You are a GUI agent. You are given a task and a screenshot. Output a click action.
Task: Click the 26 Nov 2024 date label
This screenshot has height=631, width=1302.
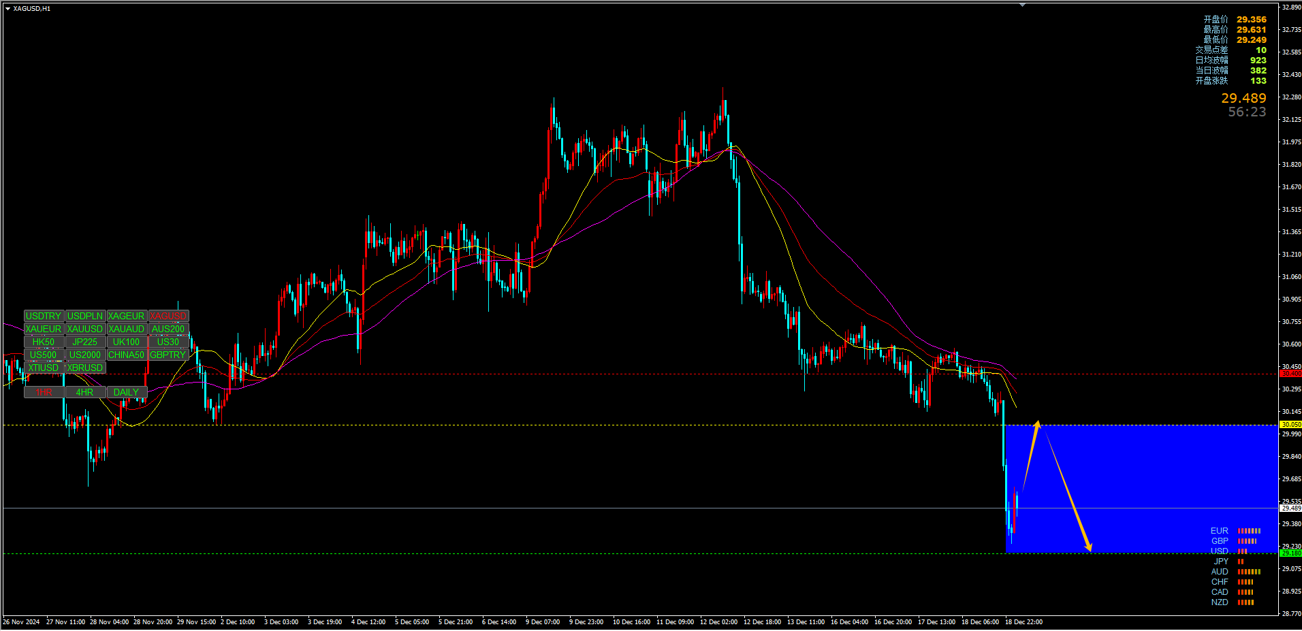click(x=21, y=622)
